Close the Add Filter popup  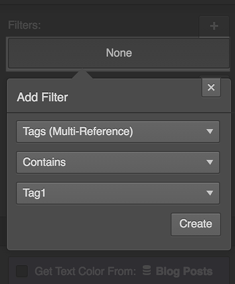coord(211,87)
